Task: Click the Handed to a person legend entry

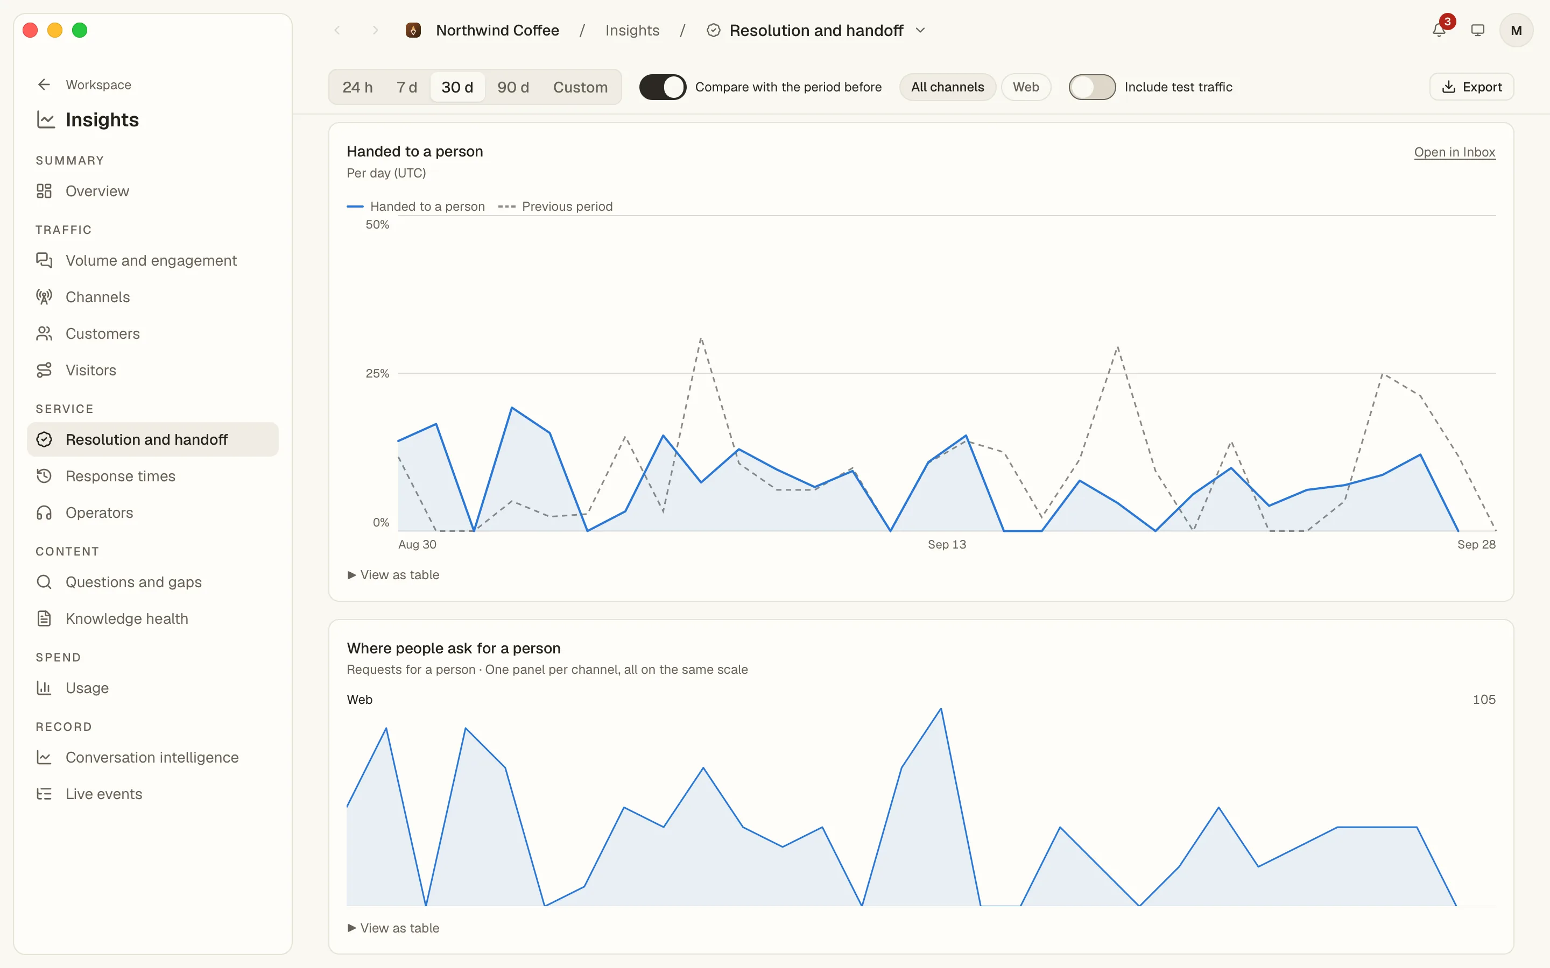Action: 415,206
